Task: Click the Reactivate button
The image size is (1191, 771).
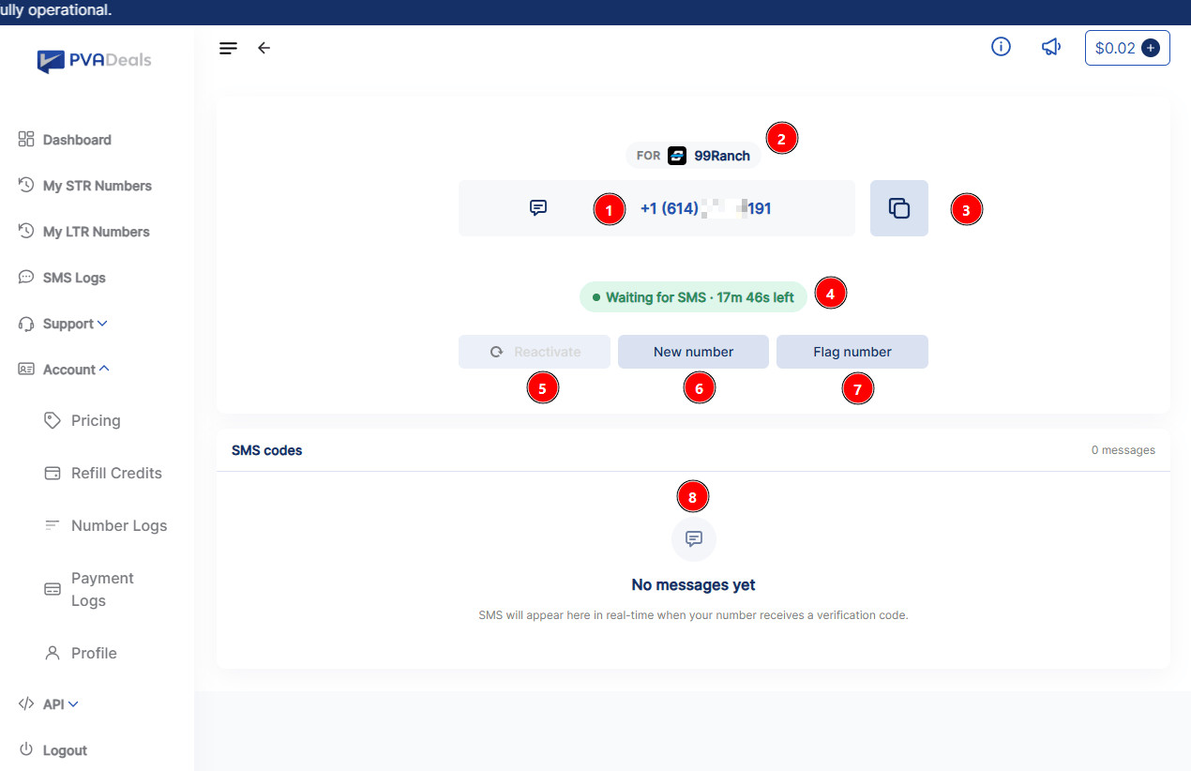Action: (x=535, y=352)
